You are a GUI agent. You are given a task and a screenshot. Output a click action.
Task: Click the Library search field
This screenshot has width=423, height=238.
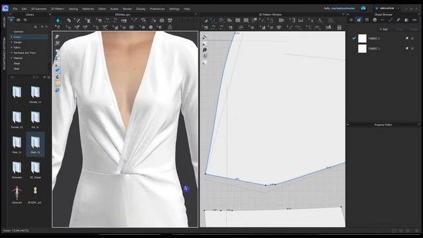tap(22, 77)
